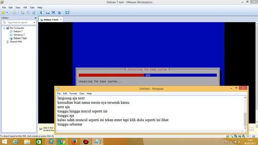Click the keyboard hint icon in VMware
This screenshot has width=258, height=145.
41,129
